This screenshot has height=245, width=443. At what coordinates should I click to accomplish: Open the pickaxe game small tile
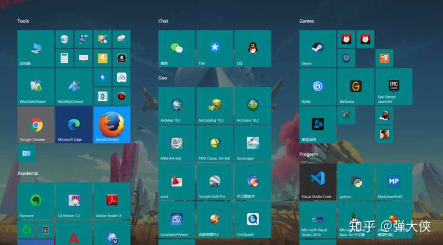point(346,115)
